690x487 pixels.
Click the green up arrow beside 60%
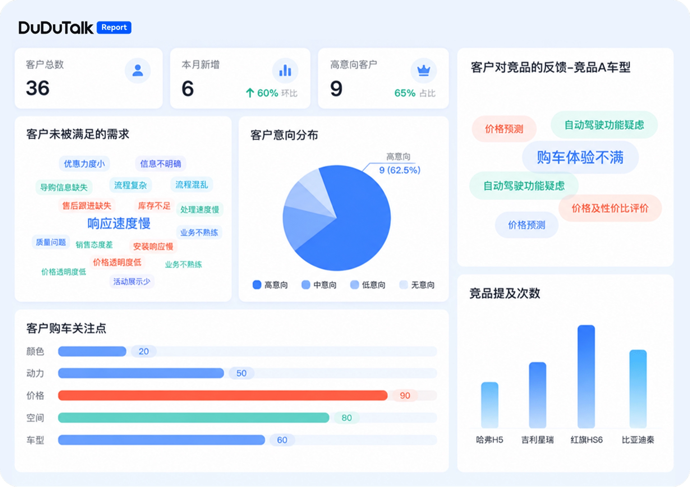[250, 93]
